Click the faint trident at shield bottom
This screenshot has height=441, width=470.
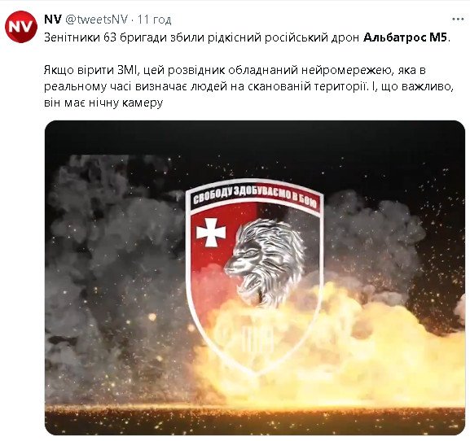244,337
